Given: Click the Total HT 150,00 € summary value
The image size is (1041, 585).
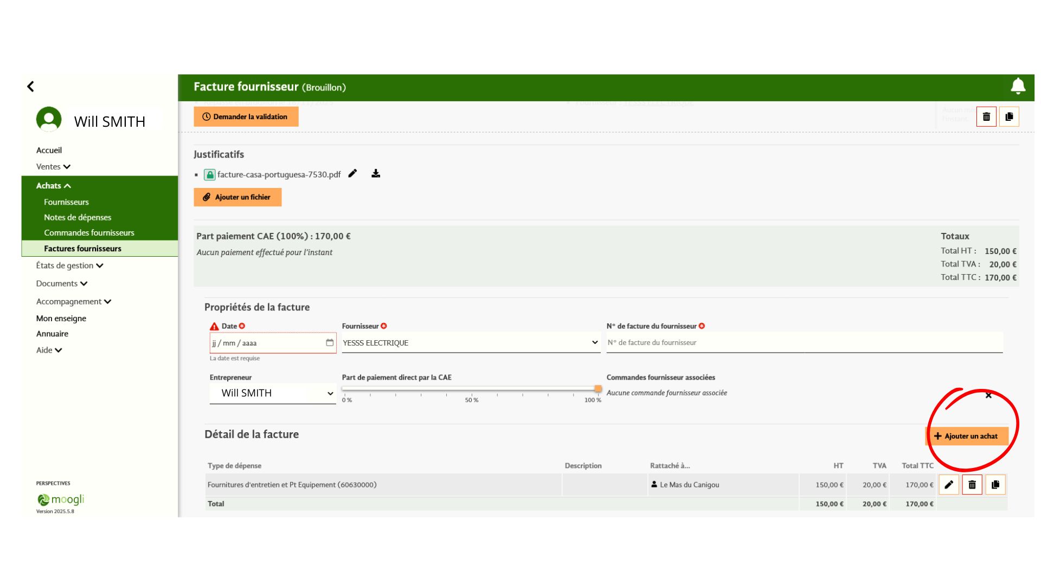Looking at the screenshot, I should click(x=1000, y=251).
